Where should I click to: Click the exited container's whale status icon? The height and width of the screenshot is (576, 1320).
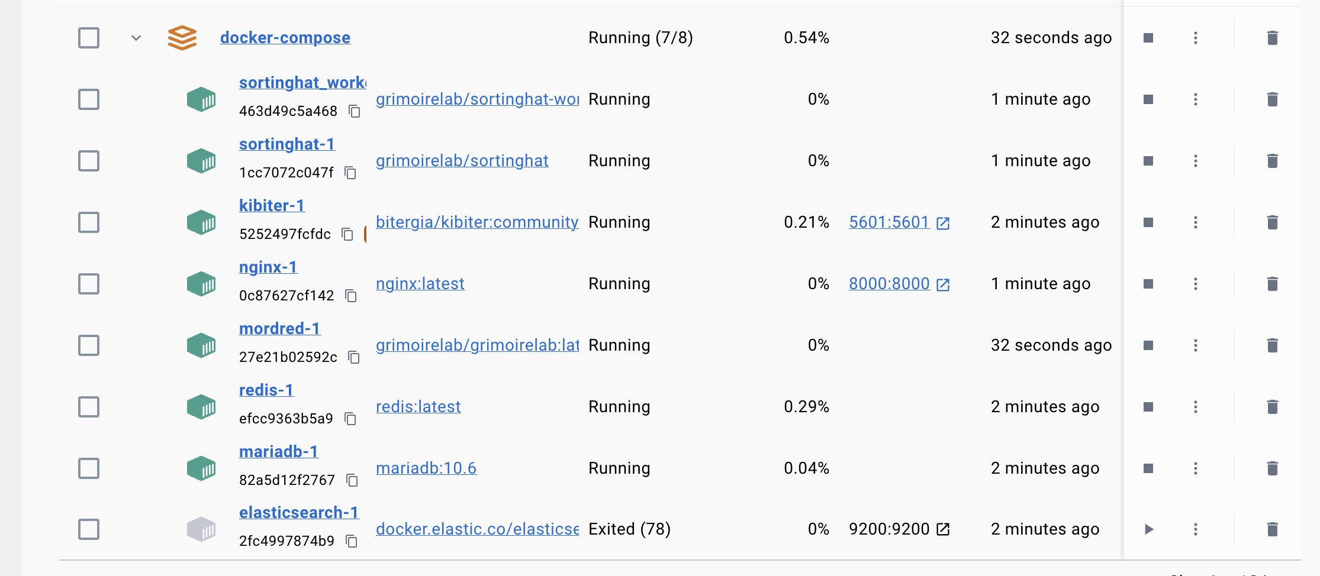(201, 529)
